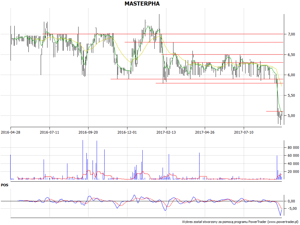Screen dimensions: 300x225
Task: Select the 2017-02-13 date label
Action: tap(166, 132)
